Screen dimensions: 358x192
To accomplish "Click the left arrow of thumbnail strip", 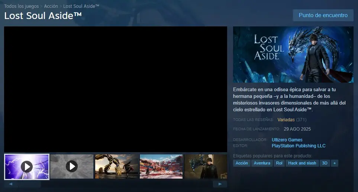I will coord(11,184).
